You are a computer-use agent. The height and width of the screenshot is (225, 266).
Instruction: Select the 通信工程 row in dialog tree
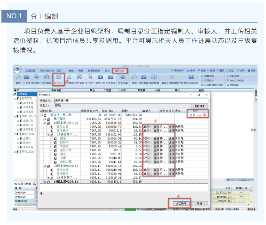pos(124,150)
